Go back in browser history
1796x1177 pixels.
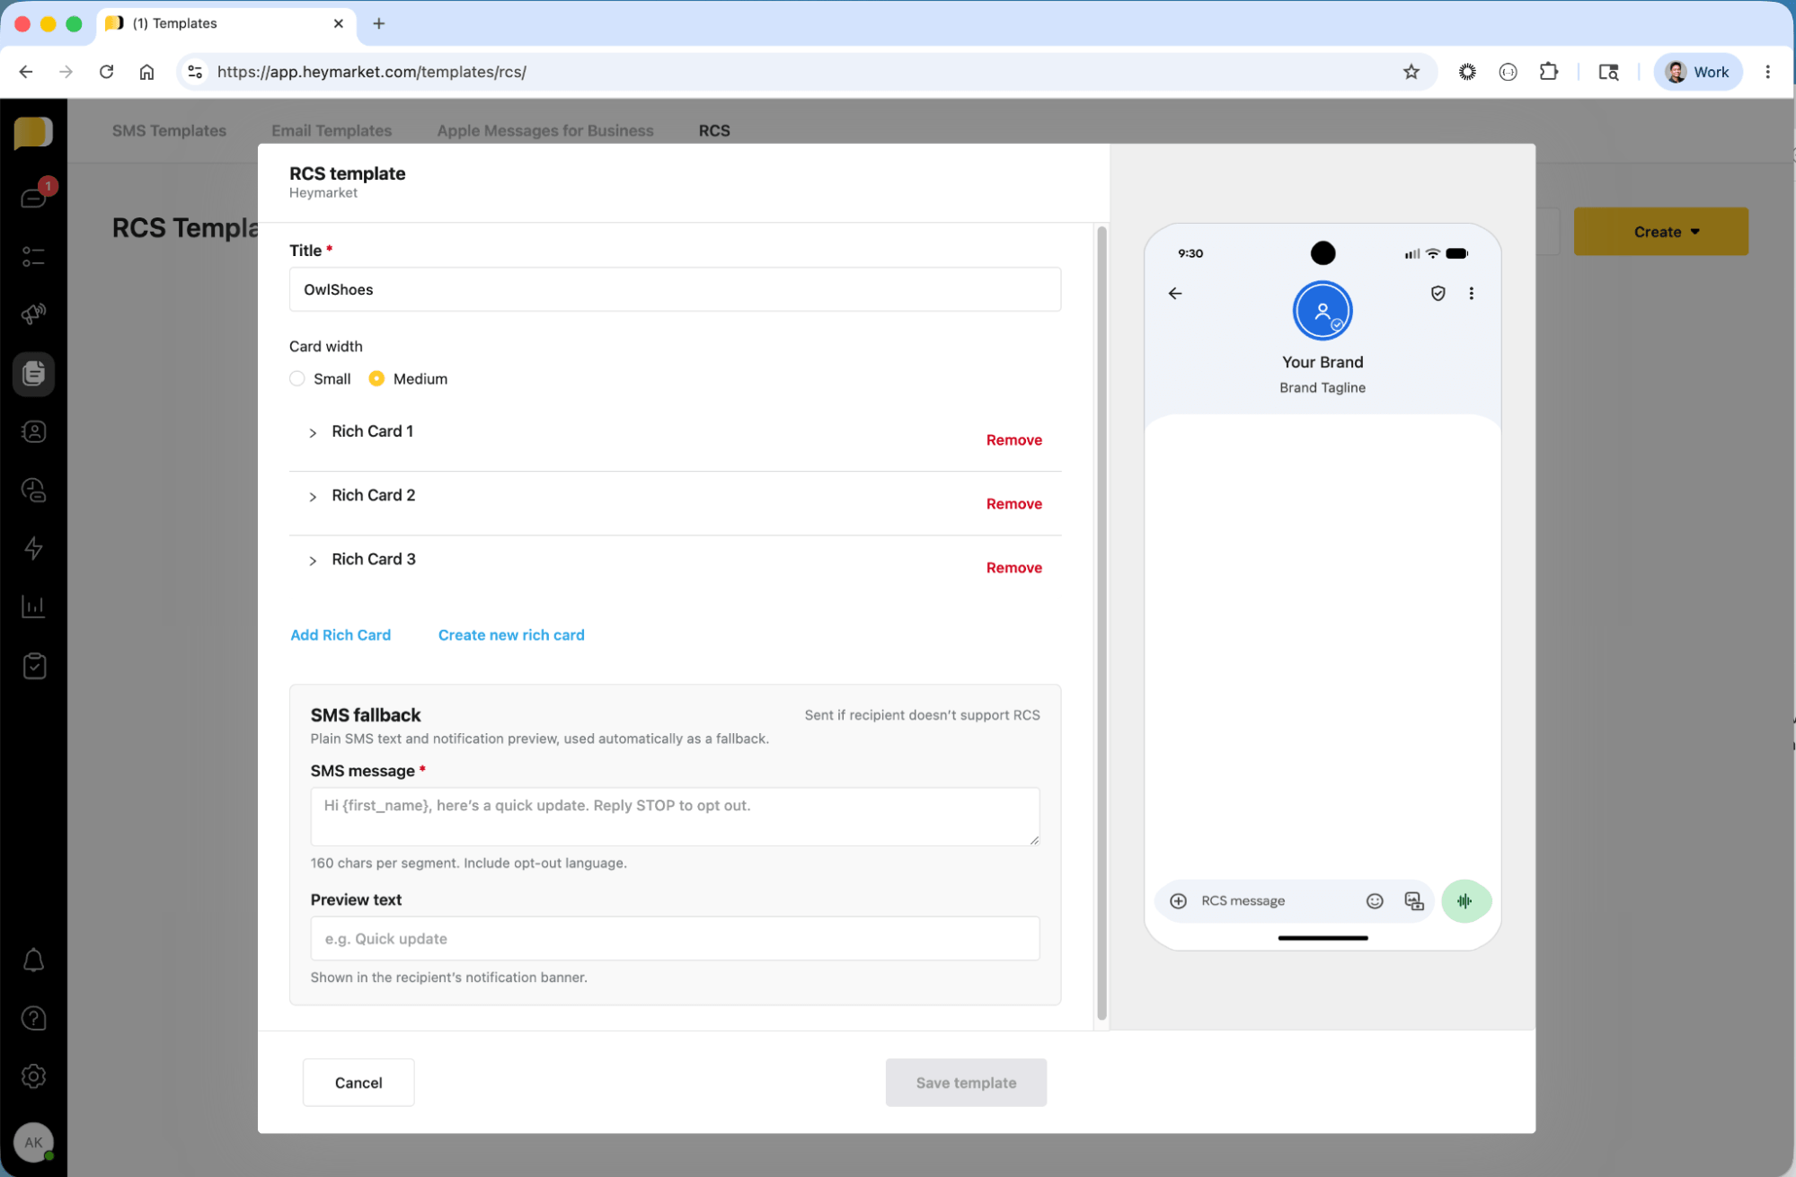click(x=26, y=72)
